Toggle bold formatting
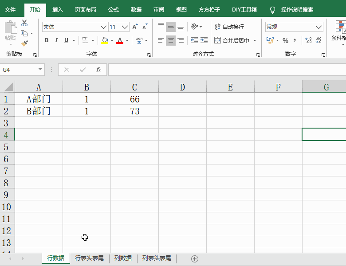Image resolution: width=346 pixels, height=266 pixels. tap(47, 40)
